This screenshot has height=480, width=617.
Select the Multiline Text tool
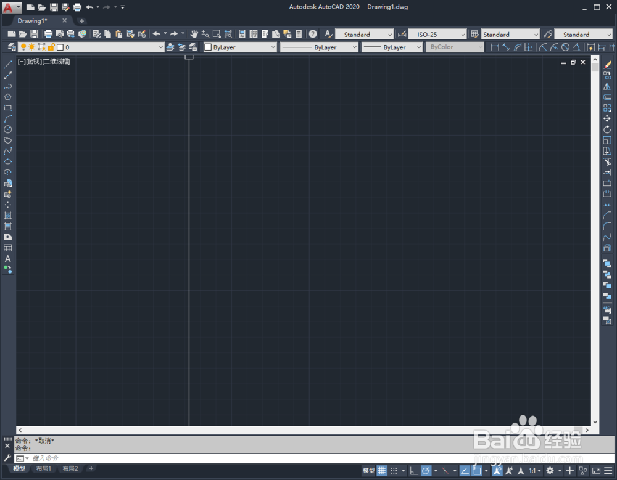point(7,257)
